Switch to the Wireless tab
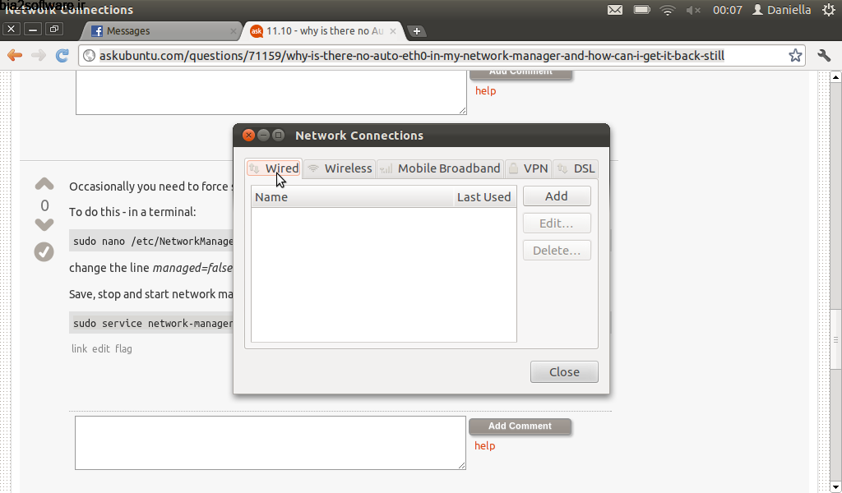This screenshot has width=842, height=493. (x=339, y=168)
